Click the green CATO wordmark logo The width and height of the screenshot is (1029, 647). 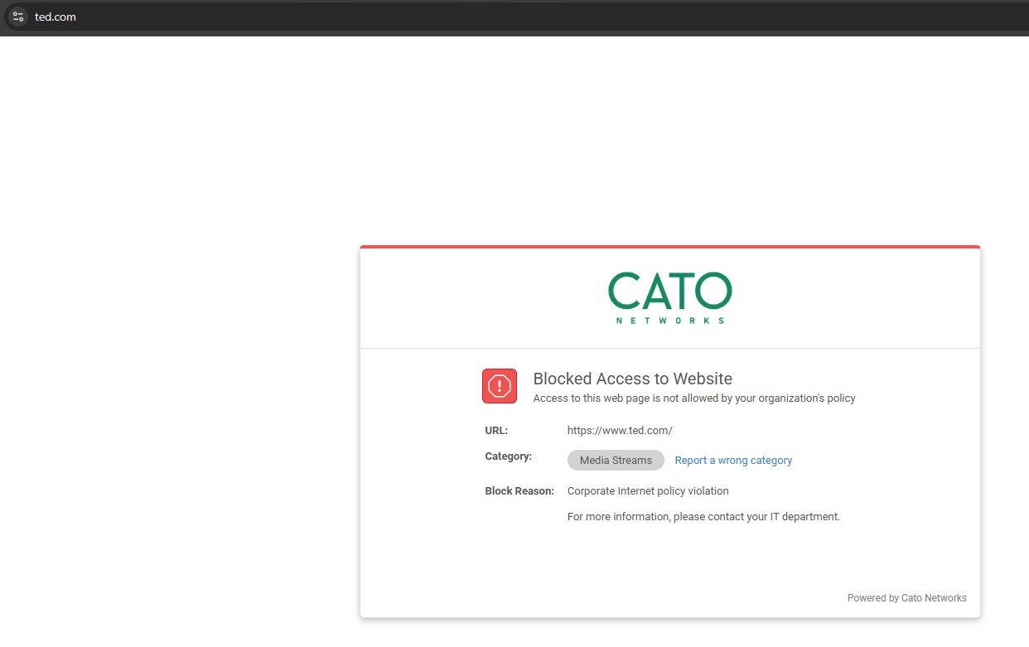pos(669,292)
